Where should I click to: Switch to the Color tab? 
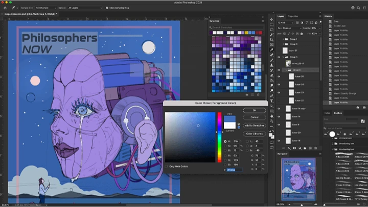click(x=327, y=113)
